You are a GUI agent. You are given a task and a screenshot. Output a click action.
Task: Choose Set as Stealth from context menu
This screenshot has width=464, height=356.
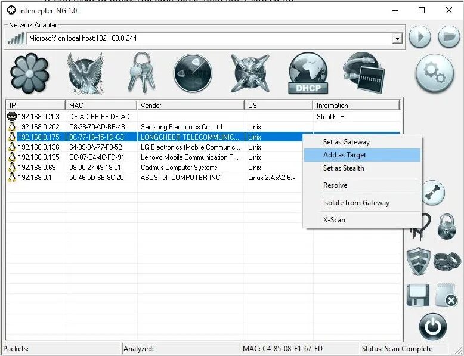click(362, 168)
